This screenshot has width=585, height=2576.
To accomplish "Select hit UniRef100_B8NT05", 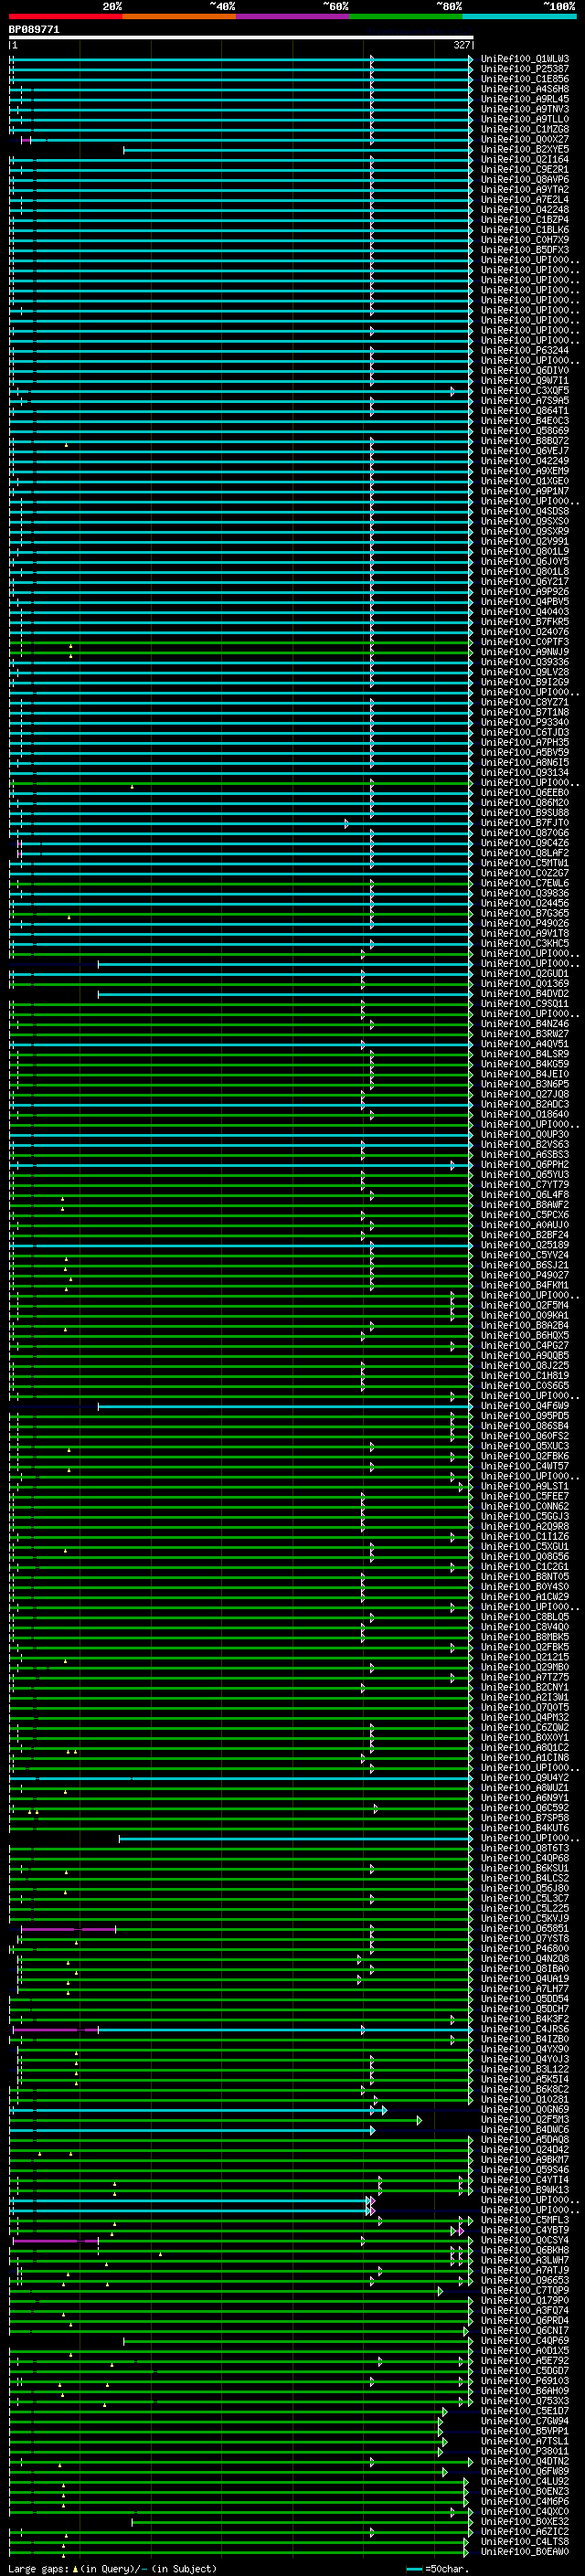I will point(524,1577).
